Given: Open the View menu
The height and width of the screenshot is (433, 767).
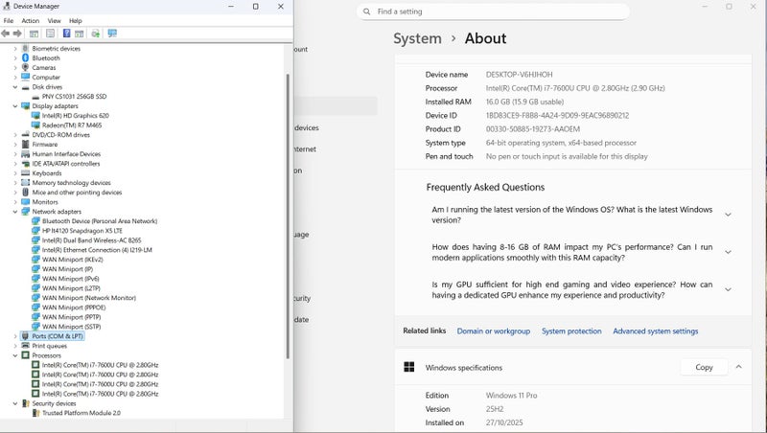Looking at the screenshot, I should click(54, 20).
